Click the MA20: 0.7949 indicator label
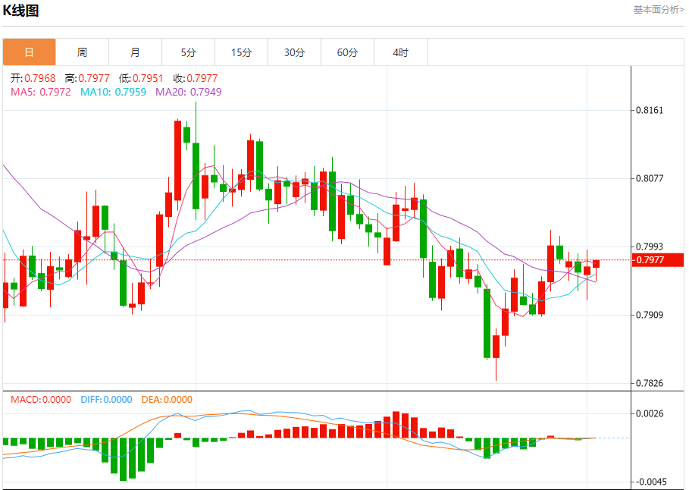Viewport: 689px width, 490px height. click(189, 92)
